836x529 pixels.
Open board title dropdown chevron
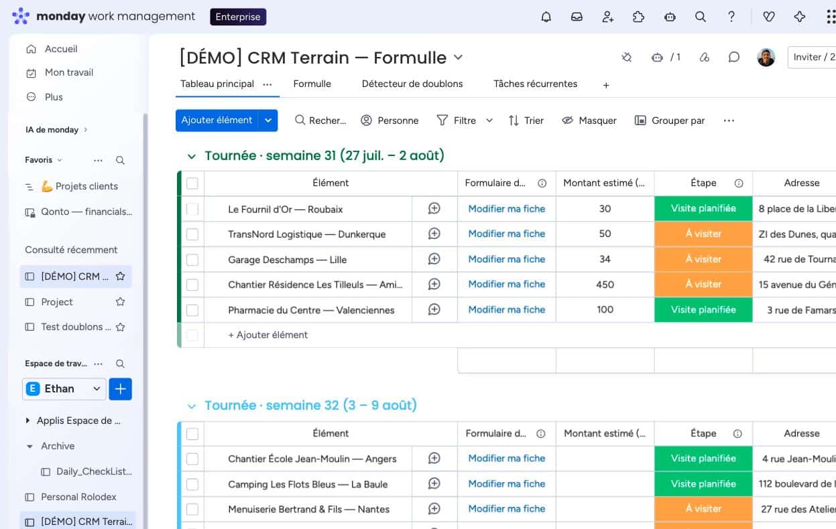tap(458, 58)
